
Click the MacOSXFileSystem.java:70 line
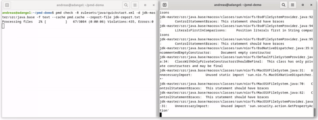point(236,84)
